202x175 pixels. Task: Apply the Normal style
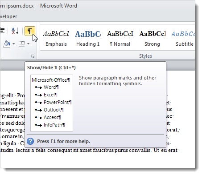click(120, 38)
